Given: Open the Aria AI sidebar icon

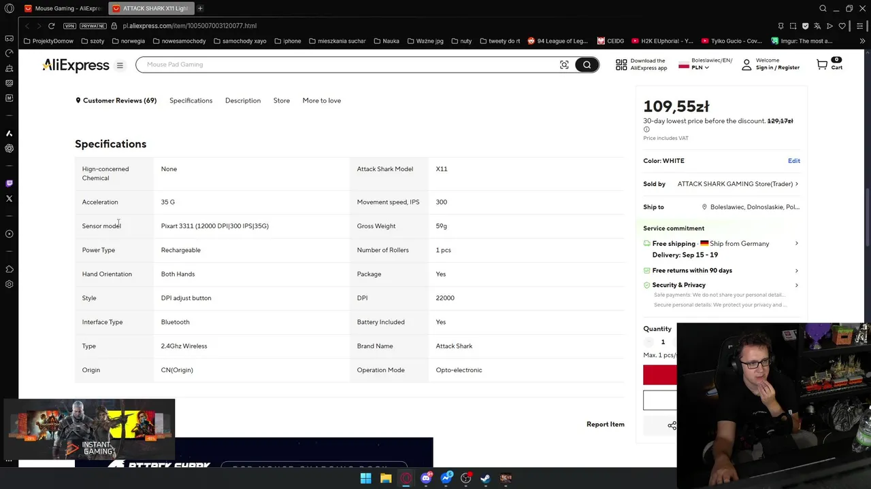Looking at the screenshot, I should click(x=9, y=133).
